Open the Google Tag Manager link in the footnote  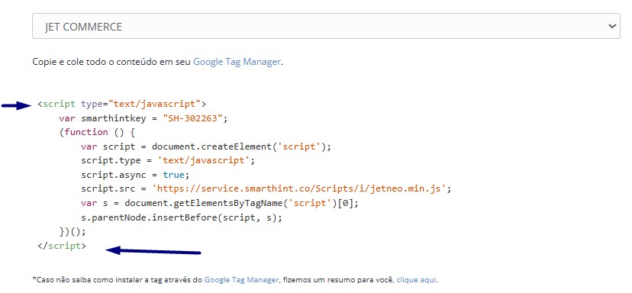point(241,280)
